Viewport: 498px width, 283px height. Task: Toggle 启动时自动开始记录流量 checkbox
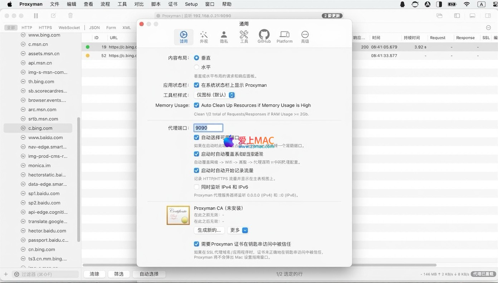196,170
